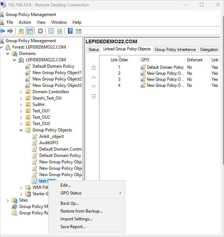The image size is (224, 237).
Task: Switch to the Delegation tab
Action: (x=209, y=50)
